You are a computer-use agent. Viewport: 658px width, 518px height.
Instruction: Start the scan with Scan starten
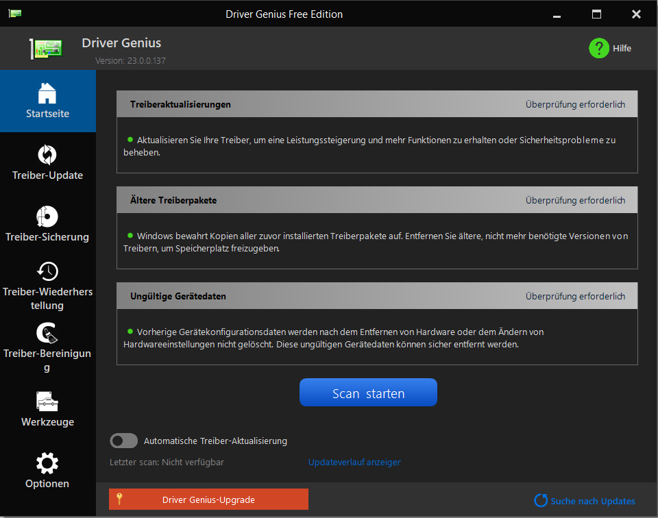tap(369, 392)
